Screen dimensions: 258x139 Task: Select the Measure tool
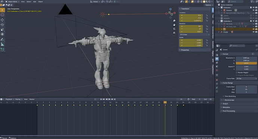[2, 44]
